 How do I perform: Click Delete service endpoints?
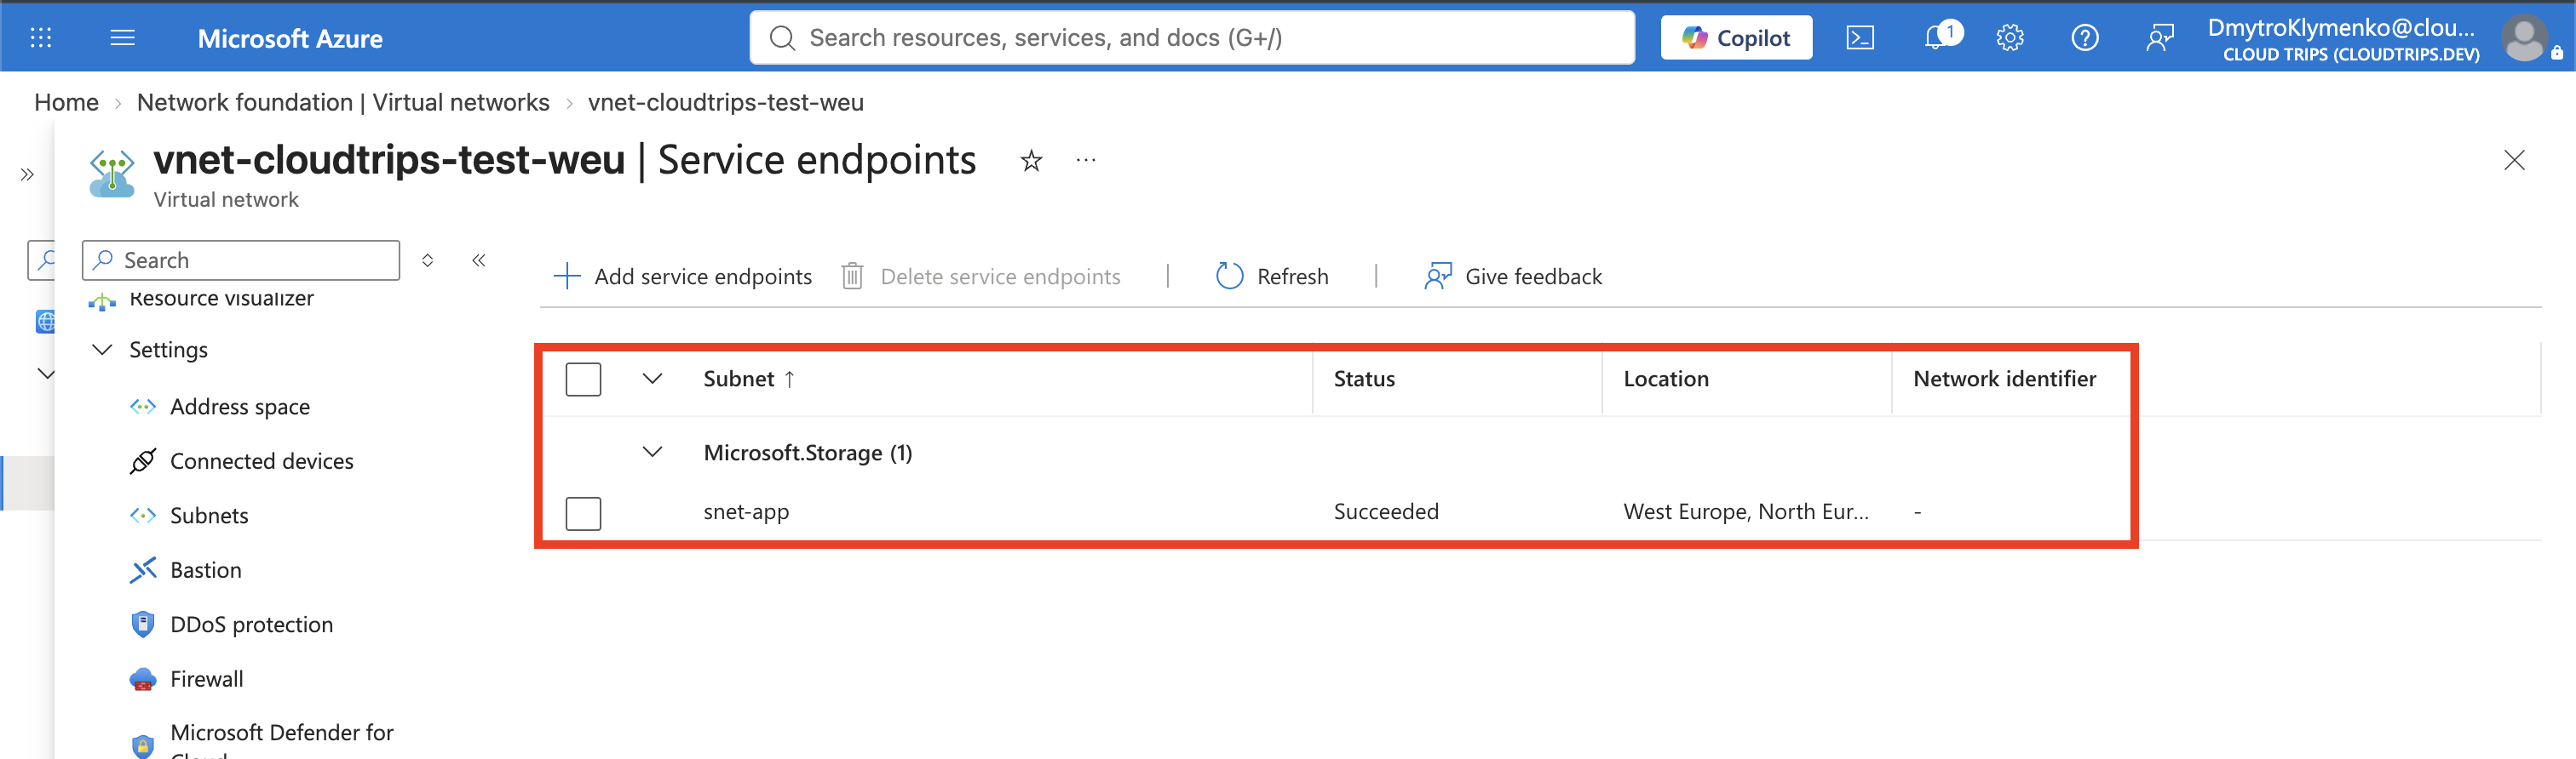click(x=980, y=277)
